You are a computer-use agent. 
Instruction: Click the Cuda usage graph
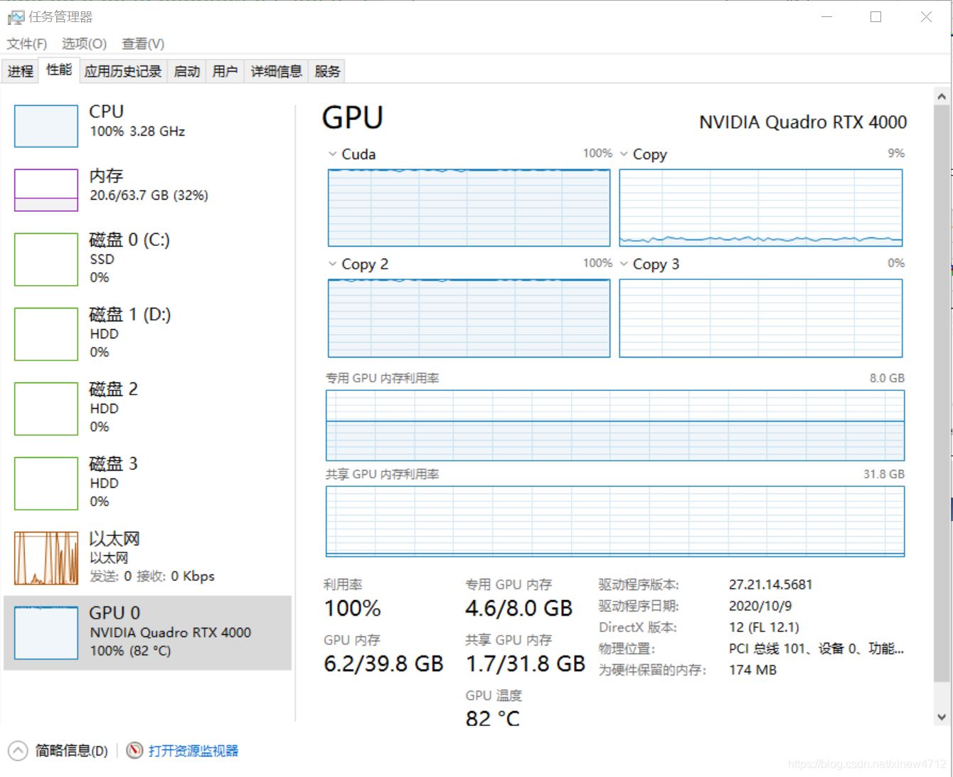pyautogui.click(x=469, y=208)
